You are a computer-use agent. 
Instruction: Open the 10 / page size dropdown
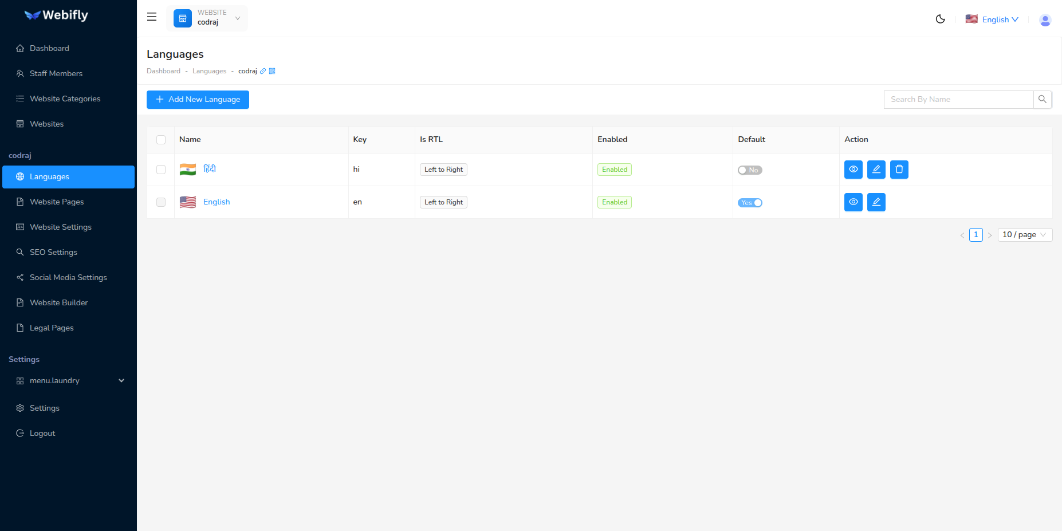(x=1024, y=235)
